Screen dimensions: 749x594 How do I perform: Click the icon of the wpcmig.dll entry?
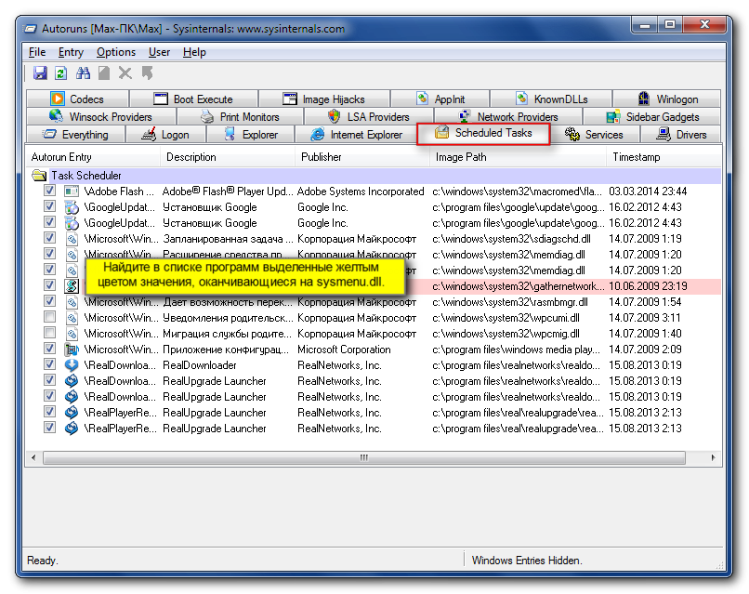(72, 334)
